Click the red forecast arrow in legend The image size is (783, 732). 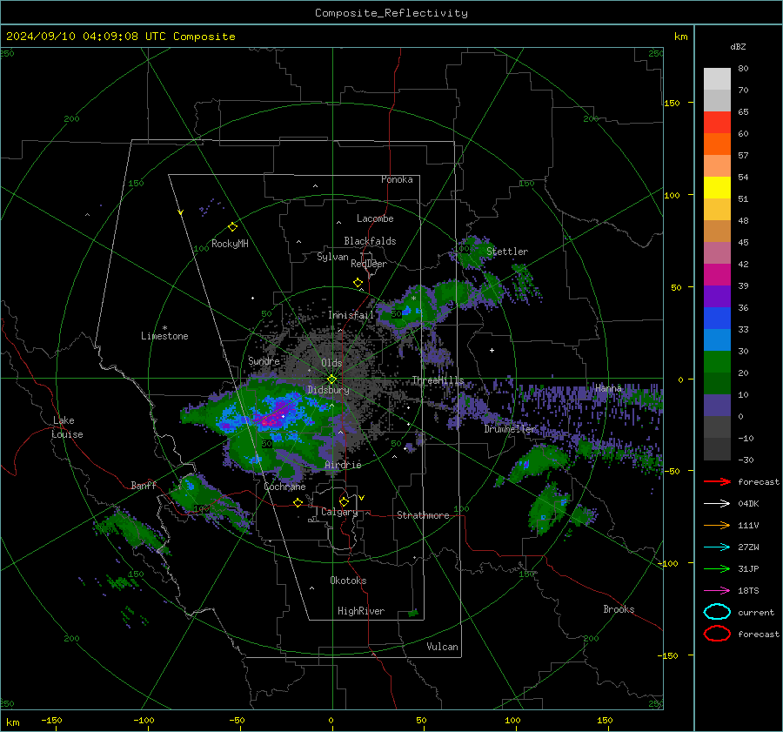pyautogui.click(x=717, y=481)
